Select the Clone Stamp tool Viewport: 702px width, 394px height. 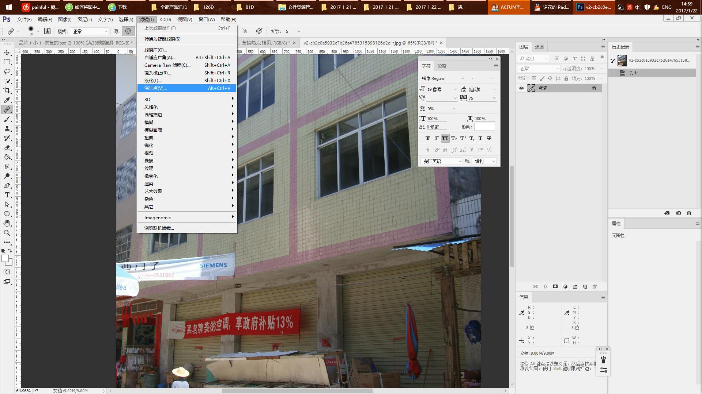click(x=7, y=128)
